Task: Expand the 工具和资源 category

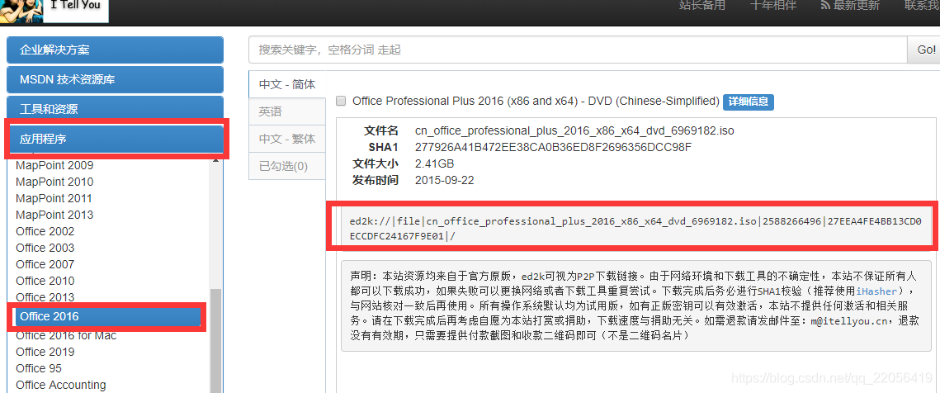Action: (115, 109)
